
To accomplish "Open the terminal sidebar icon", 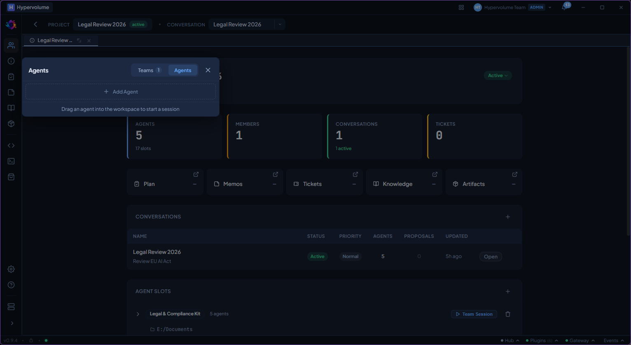I will 11,161.
